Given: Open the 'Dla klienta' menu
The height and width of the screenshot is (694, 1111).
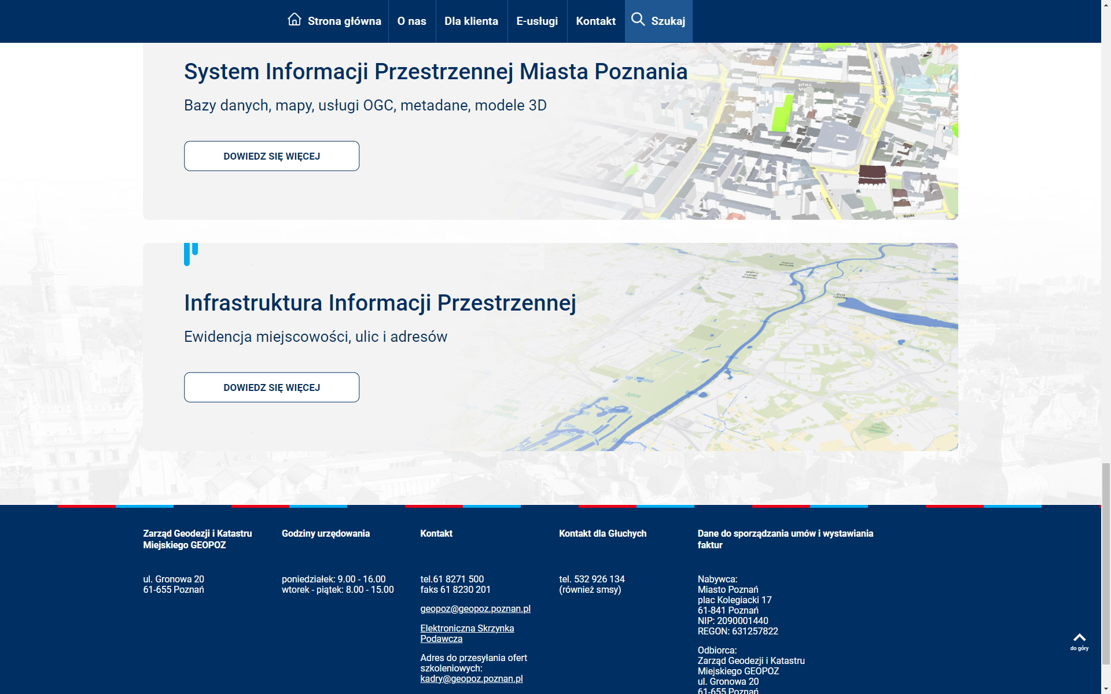Looking at the screenshot, I should point(471,21).
